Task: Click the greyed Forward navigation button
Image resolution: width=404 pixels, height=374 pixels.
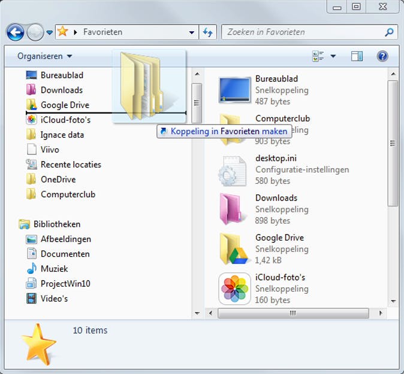Action: tap(35, 32)
